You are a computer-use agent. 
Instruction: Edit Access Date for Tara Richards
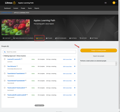pyautogui.click(x=67, y=67)
